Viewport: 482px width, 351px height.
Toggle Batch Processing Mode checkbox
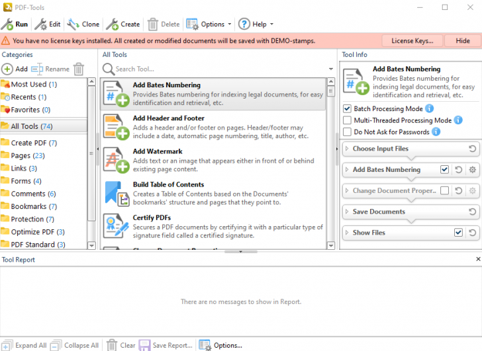click(347, 108)
